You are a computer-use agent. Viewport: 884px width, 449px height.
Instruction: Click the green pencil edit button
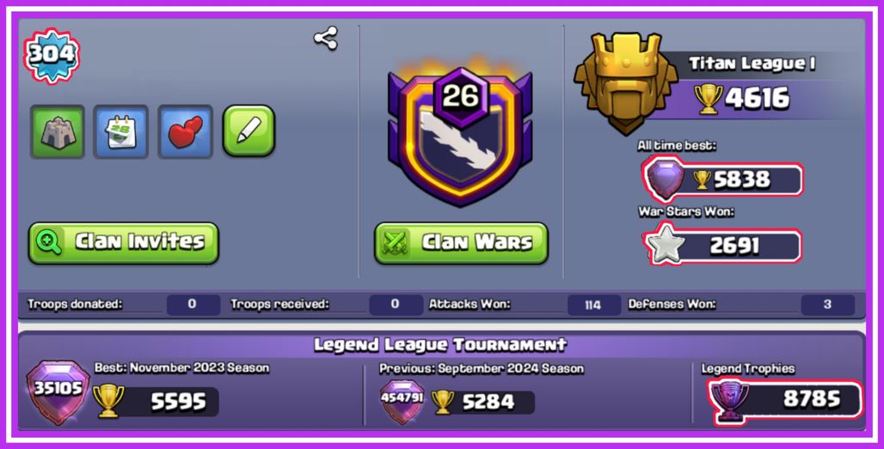point(249,130)
